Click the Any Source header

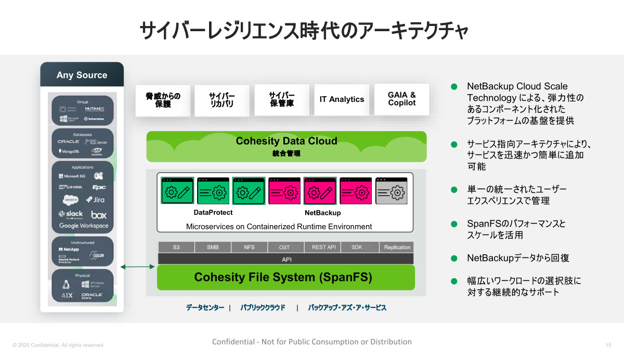pyautogui.click(x=82, y=75)
